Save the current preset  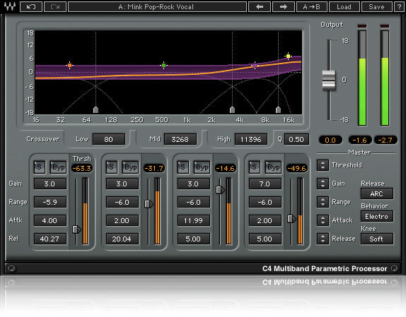pyautogui.click(x=376, y=7)
